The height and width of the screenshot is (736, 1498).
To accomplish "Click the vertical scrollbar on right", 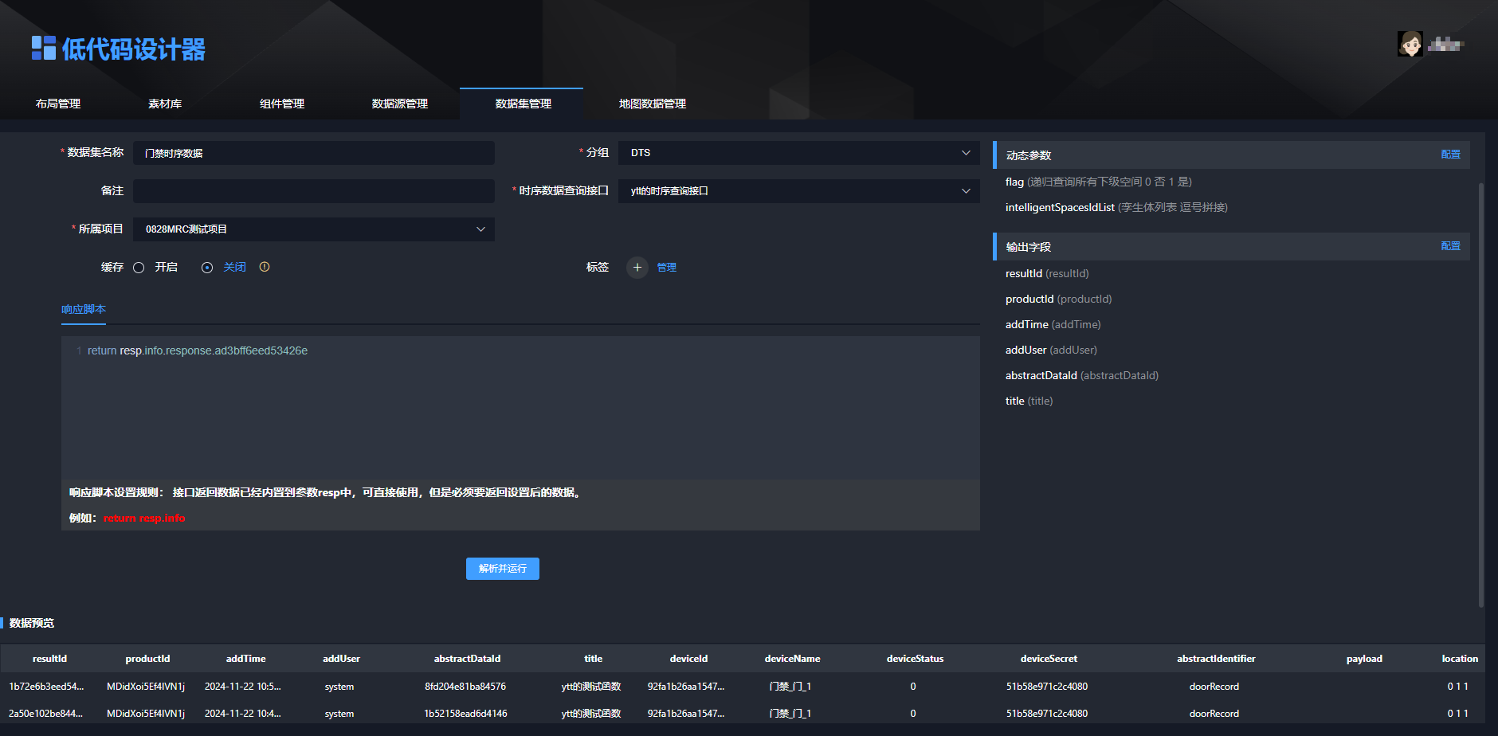I will pyautogui.click(x=1481, y=394).
